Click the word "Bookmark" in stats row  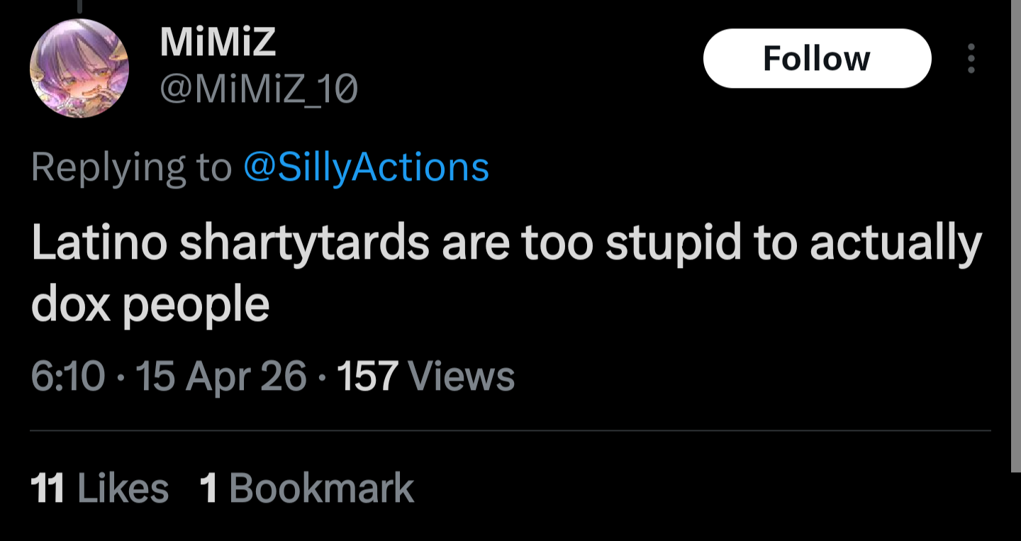tap(322, 488)
